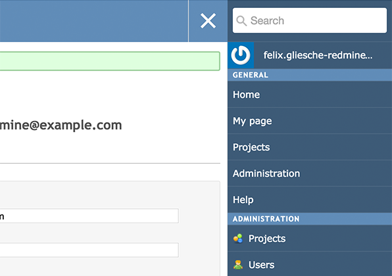Focus the Search text field

point(310,20)
